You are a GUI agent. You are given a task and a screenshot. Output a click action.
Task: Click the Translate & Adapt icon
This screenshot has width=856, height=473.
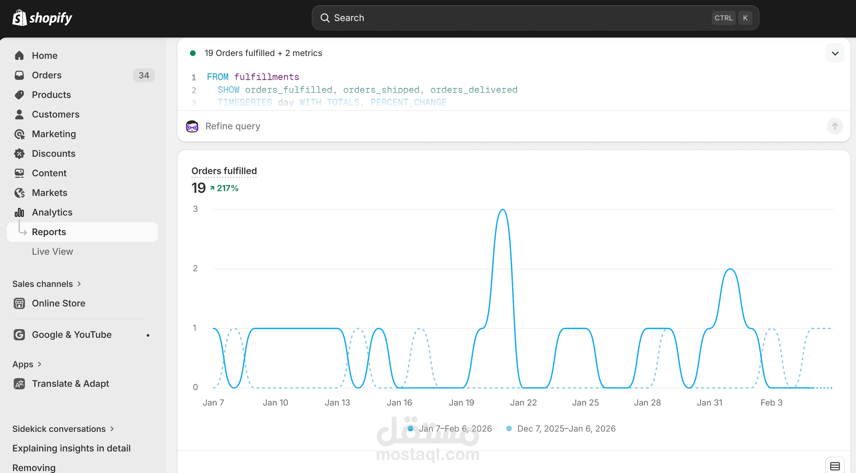19,384
